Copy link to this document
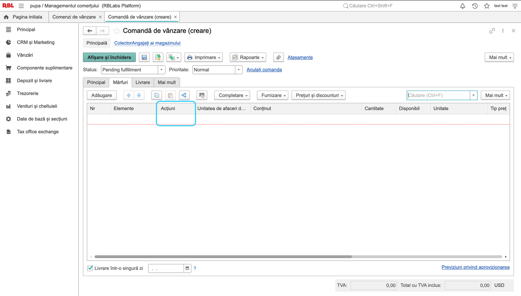 492,31
